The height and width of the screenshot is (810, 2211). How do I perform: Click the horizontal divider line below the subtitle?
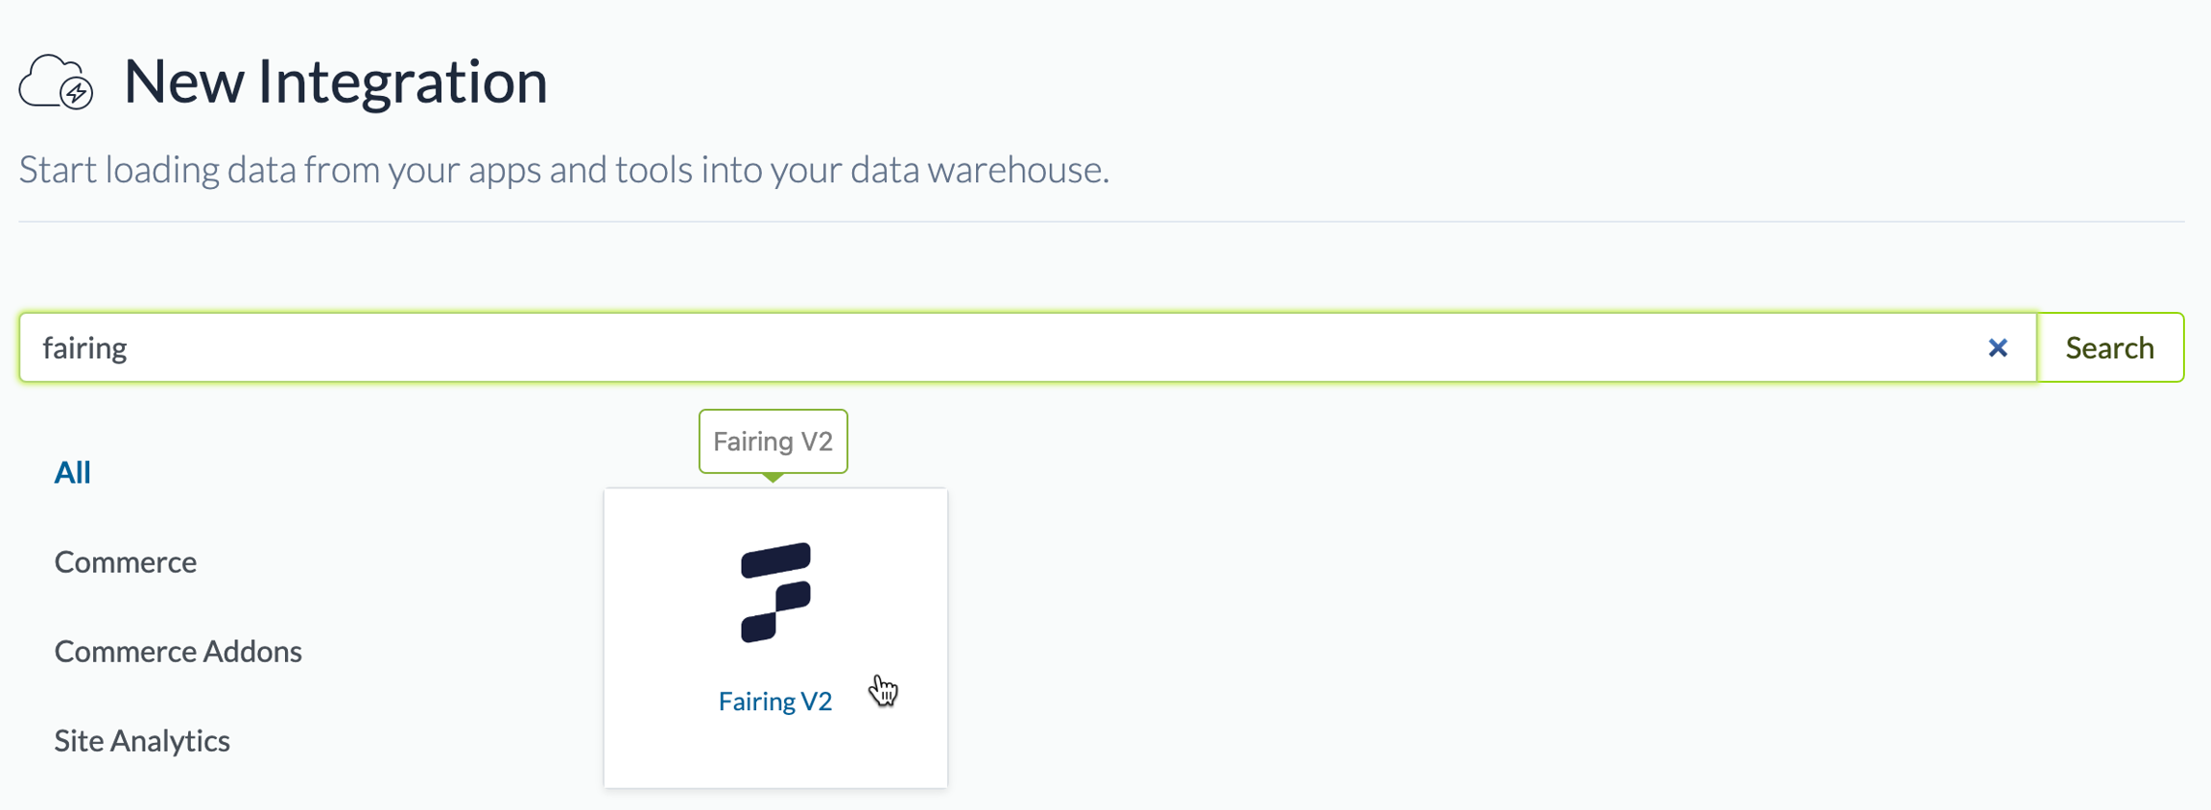[1102, 222]
